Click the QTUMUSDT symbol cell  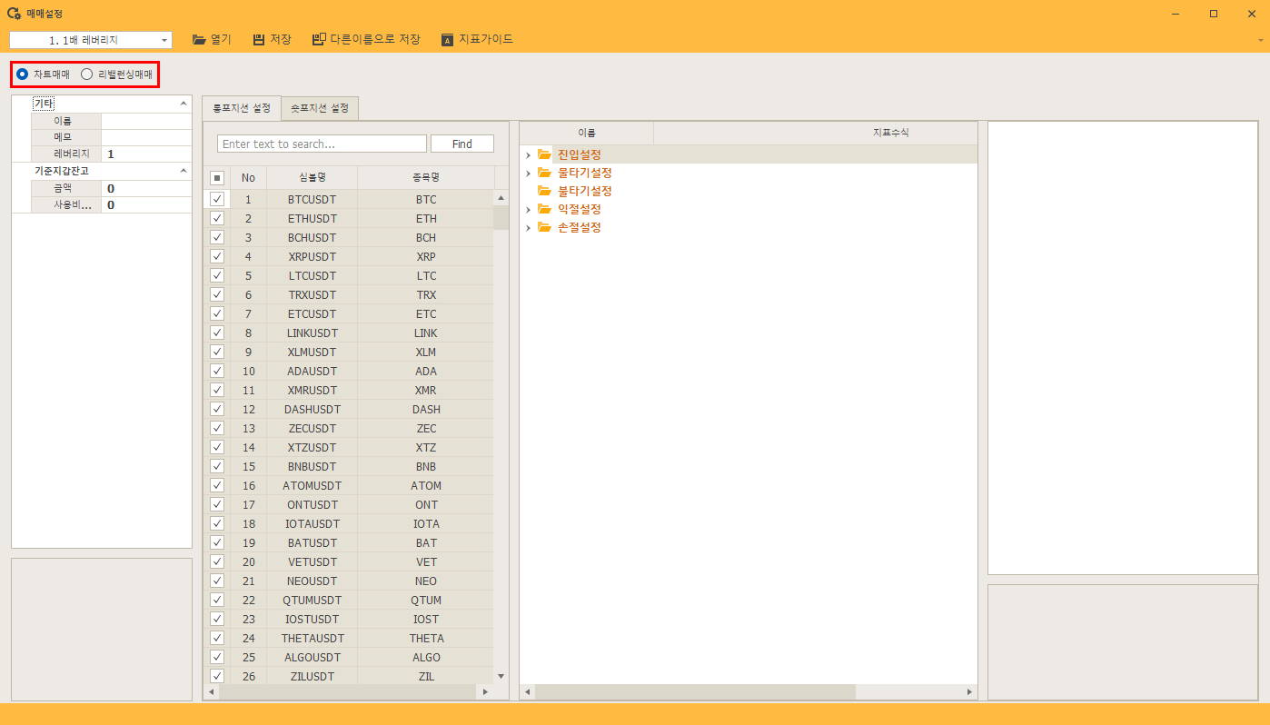click(x=313, y=600)
